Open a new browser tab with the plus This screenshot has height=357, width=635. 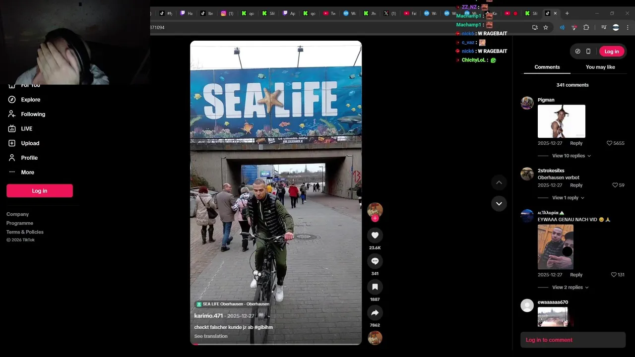tap(567, 13)
